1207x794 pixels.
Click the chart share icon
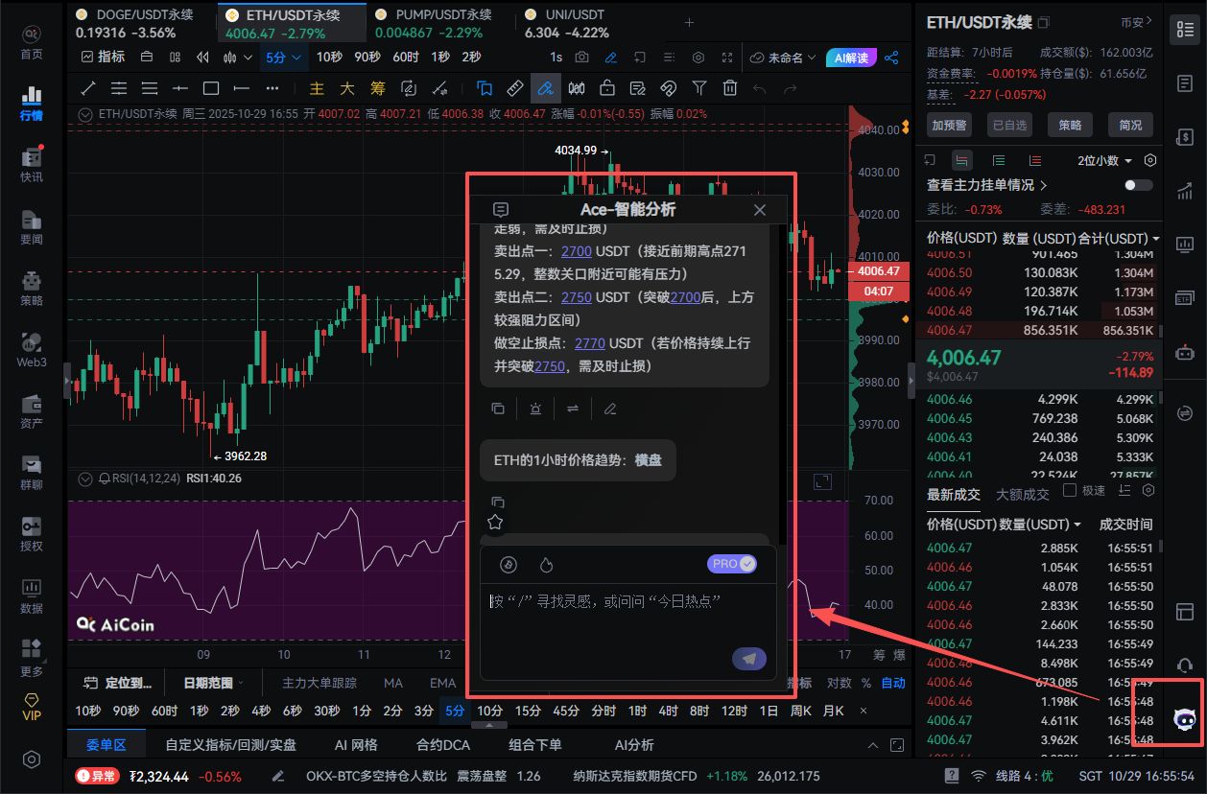click(891, 57)
